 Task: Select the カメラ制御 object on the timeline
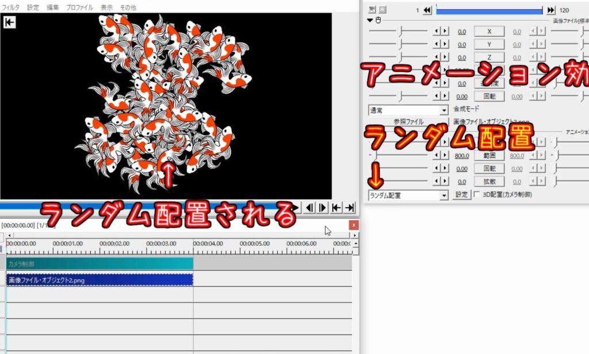tap(99, 264)
